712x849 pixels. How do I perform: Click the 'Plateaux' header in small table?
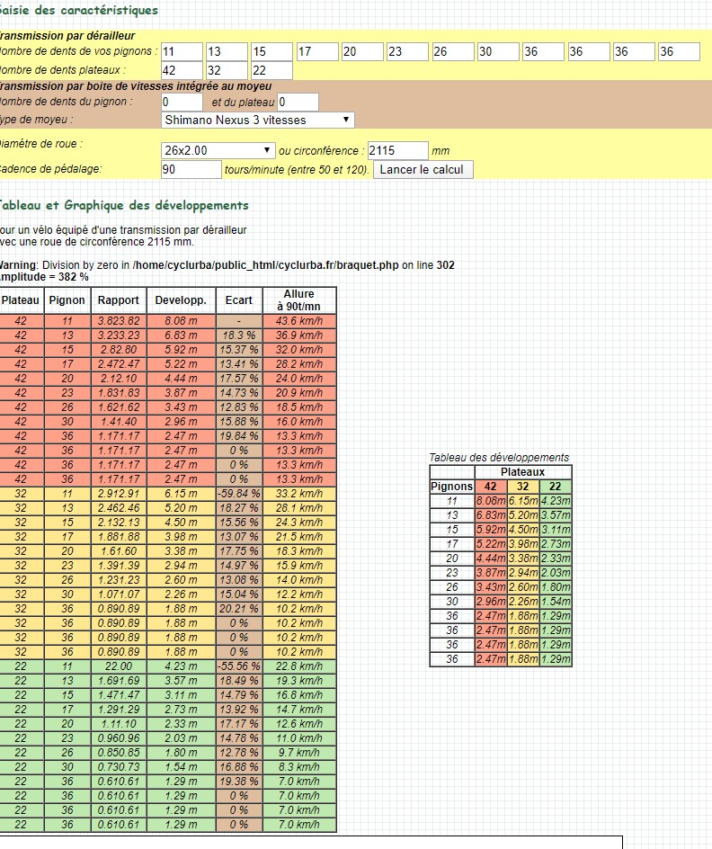tap(522, 472)
